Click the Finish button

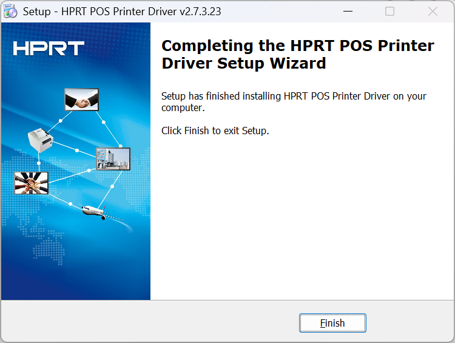332,323
